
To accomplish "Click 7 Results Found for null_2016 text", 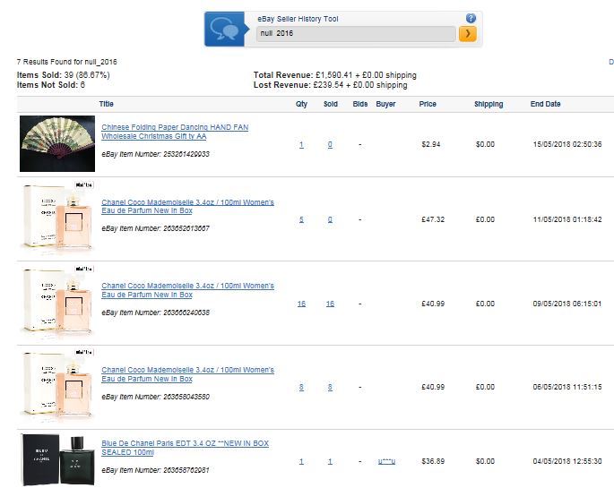I will [x=66, y=62].
